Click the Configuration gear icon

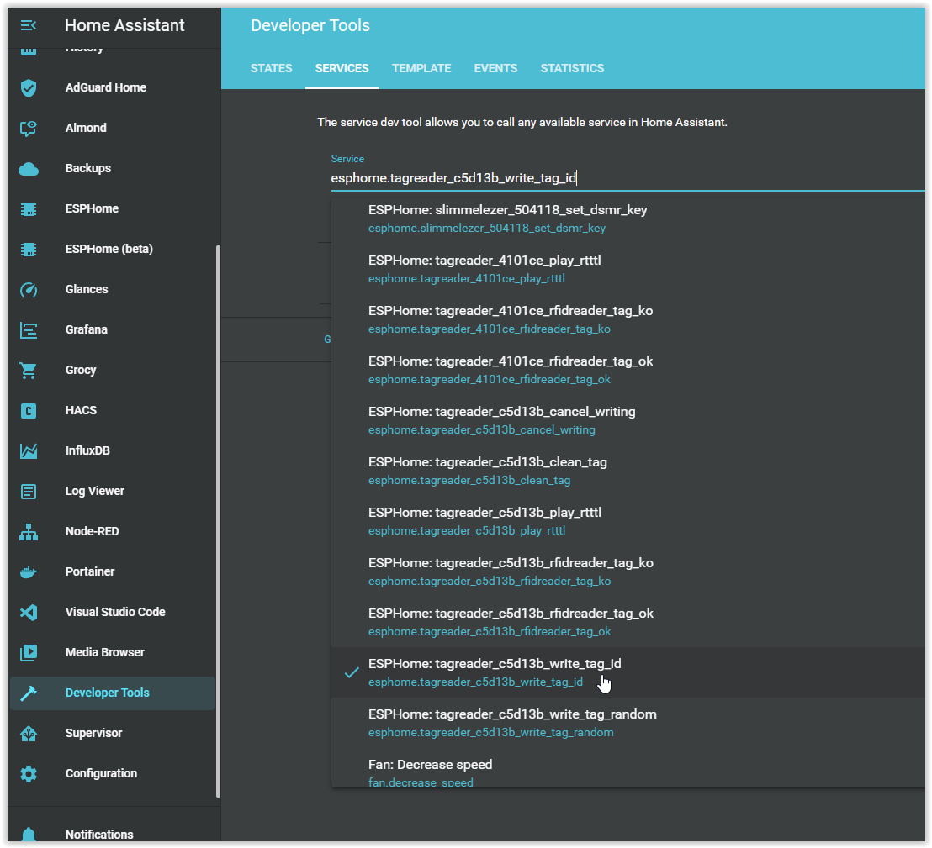point(28,774)
